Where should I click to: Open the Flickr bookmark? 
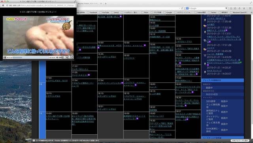pyautogui.click(x=145, y=12)
